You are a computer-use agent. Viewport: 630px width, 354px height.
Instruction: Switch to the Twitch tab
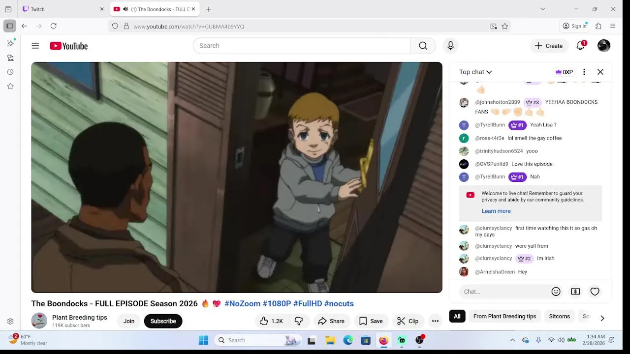tap(63, 9)
